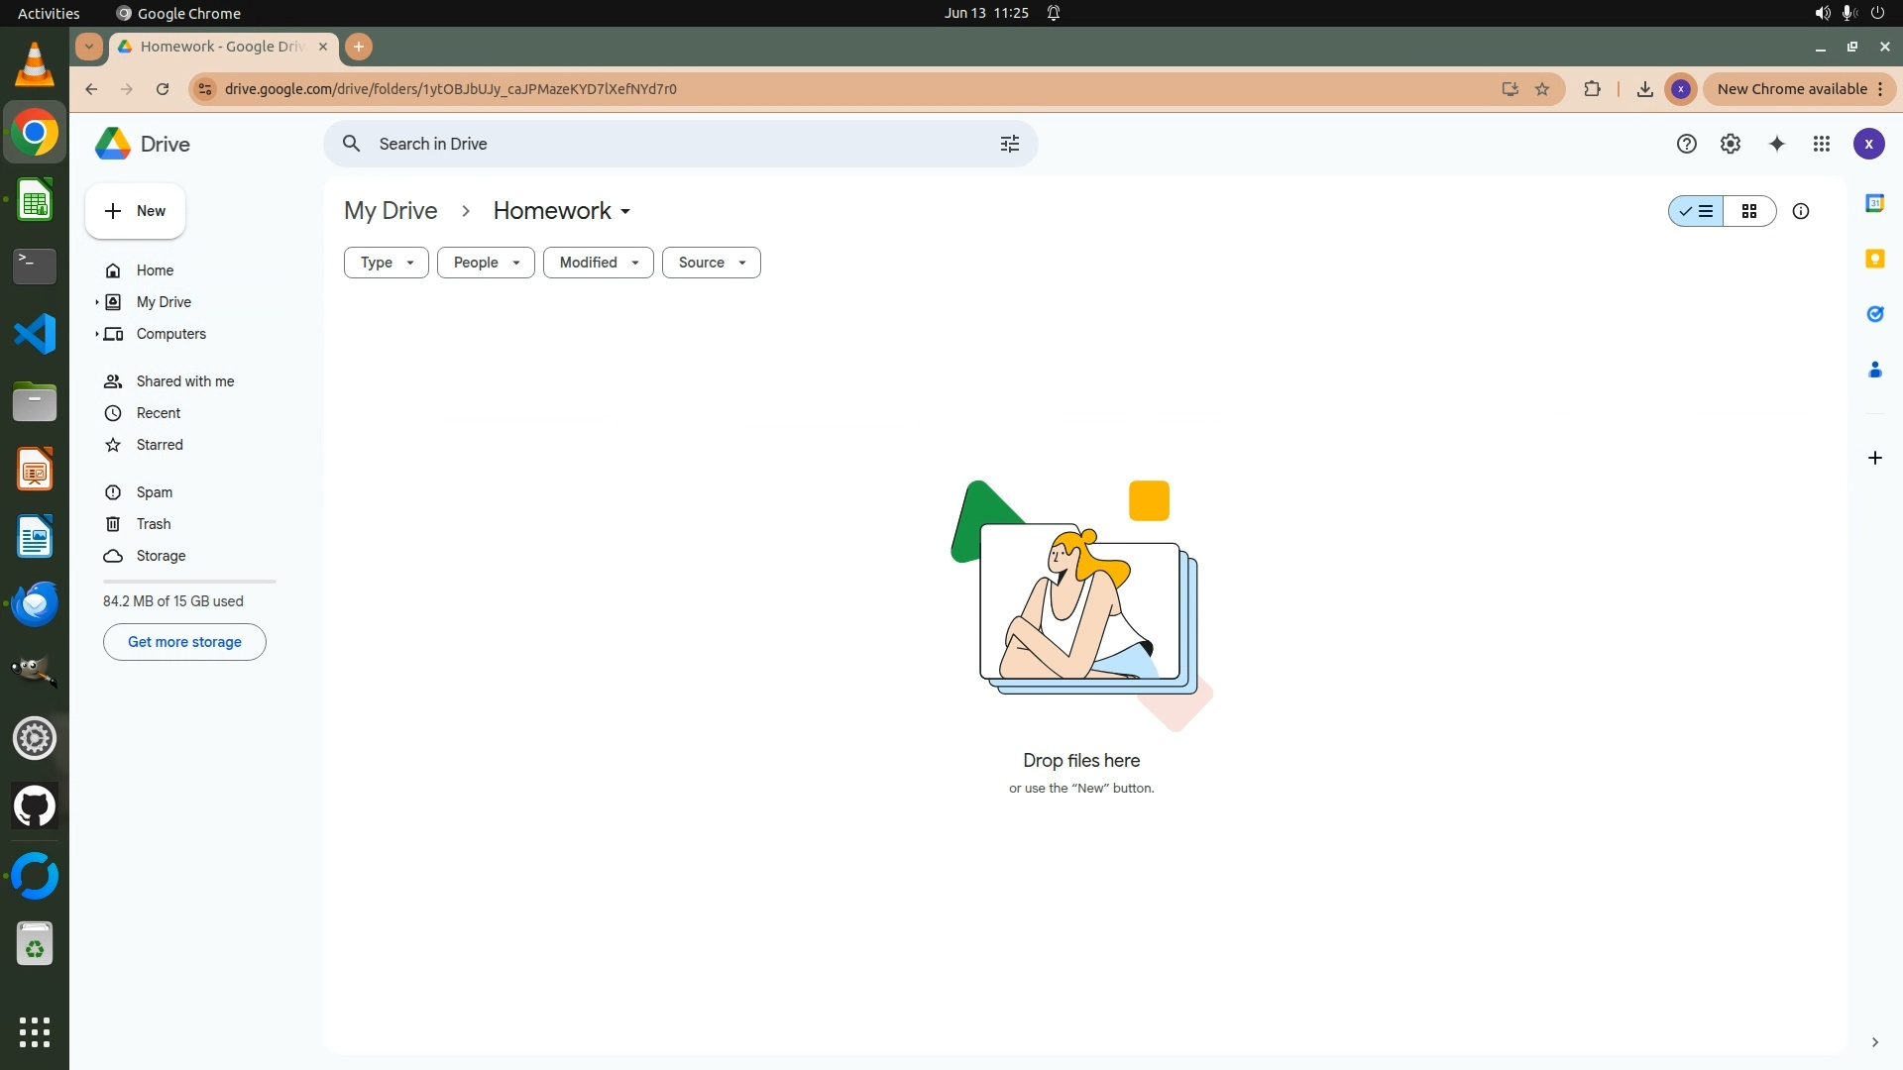Screen dimensions: 1903x1070
Task: View folder details info icon
Action: tap(1801, 211)
